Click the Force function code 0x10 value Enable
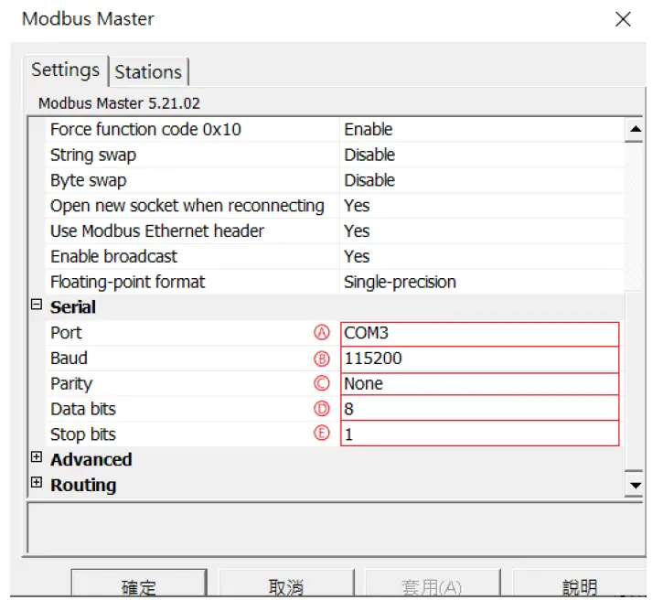The image size is (663, 600). coord(482,129)
